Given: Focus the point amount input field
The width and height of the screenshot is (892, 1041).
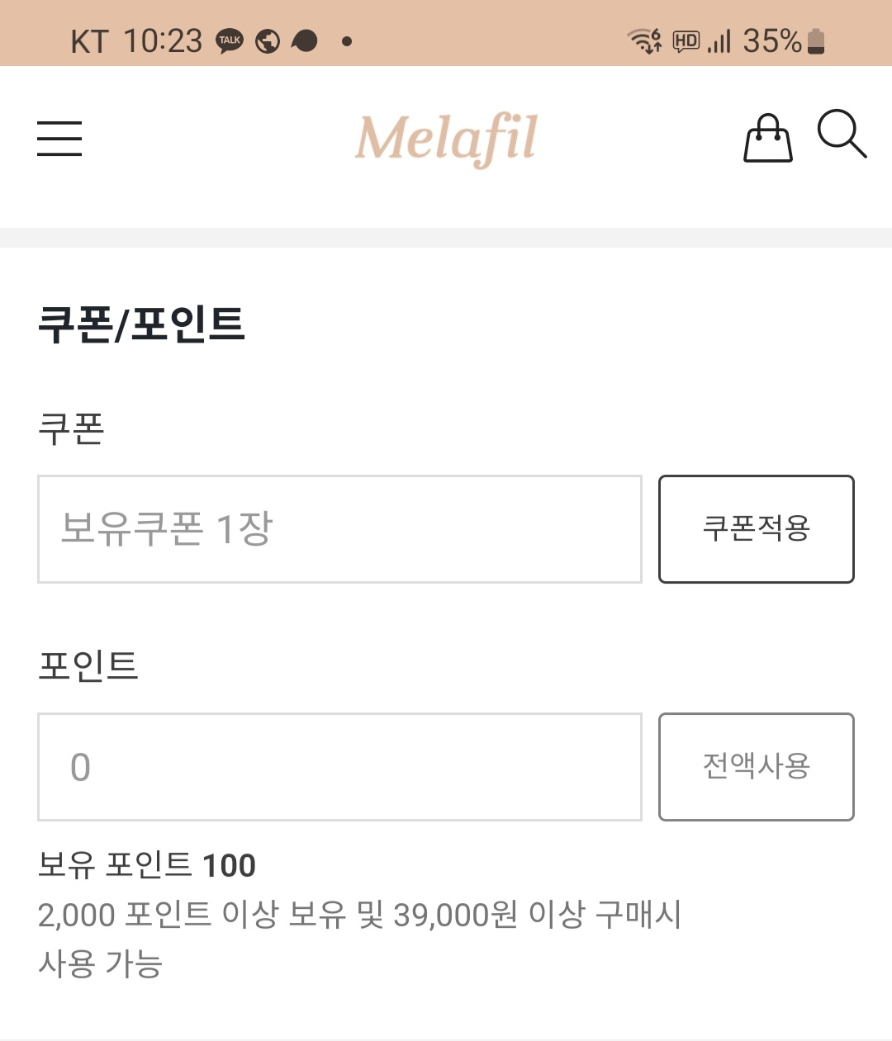Looking at the screenshot, I should pos(339,766).
